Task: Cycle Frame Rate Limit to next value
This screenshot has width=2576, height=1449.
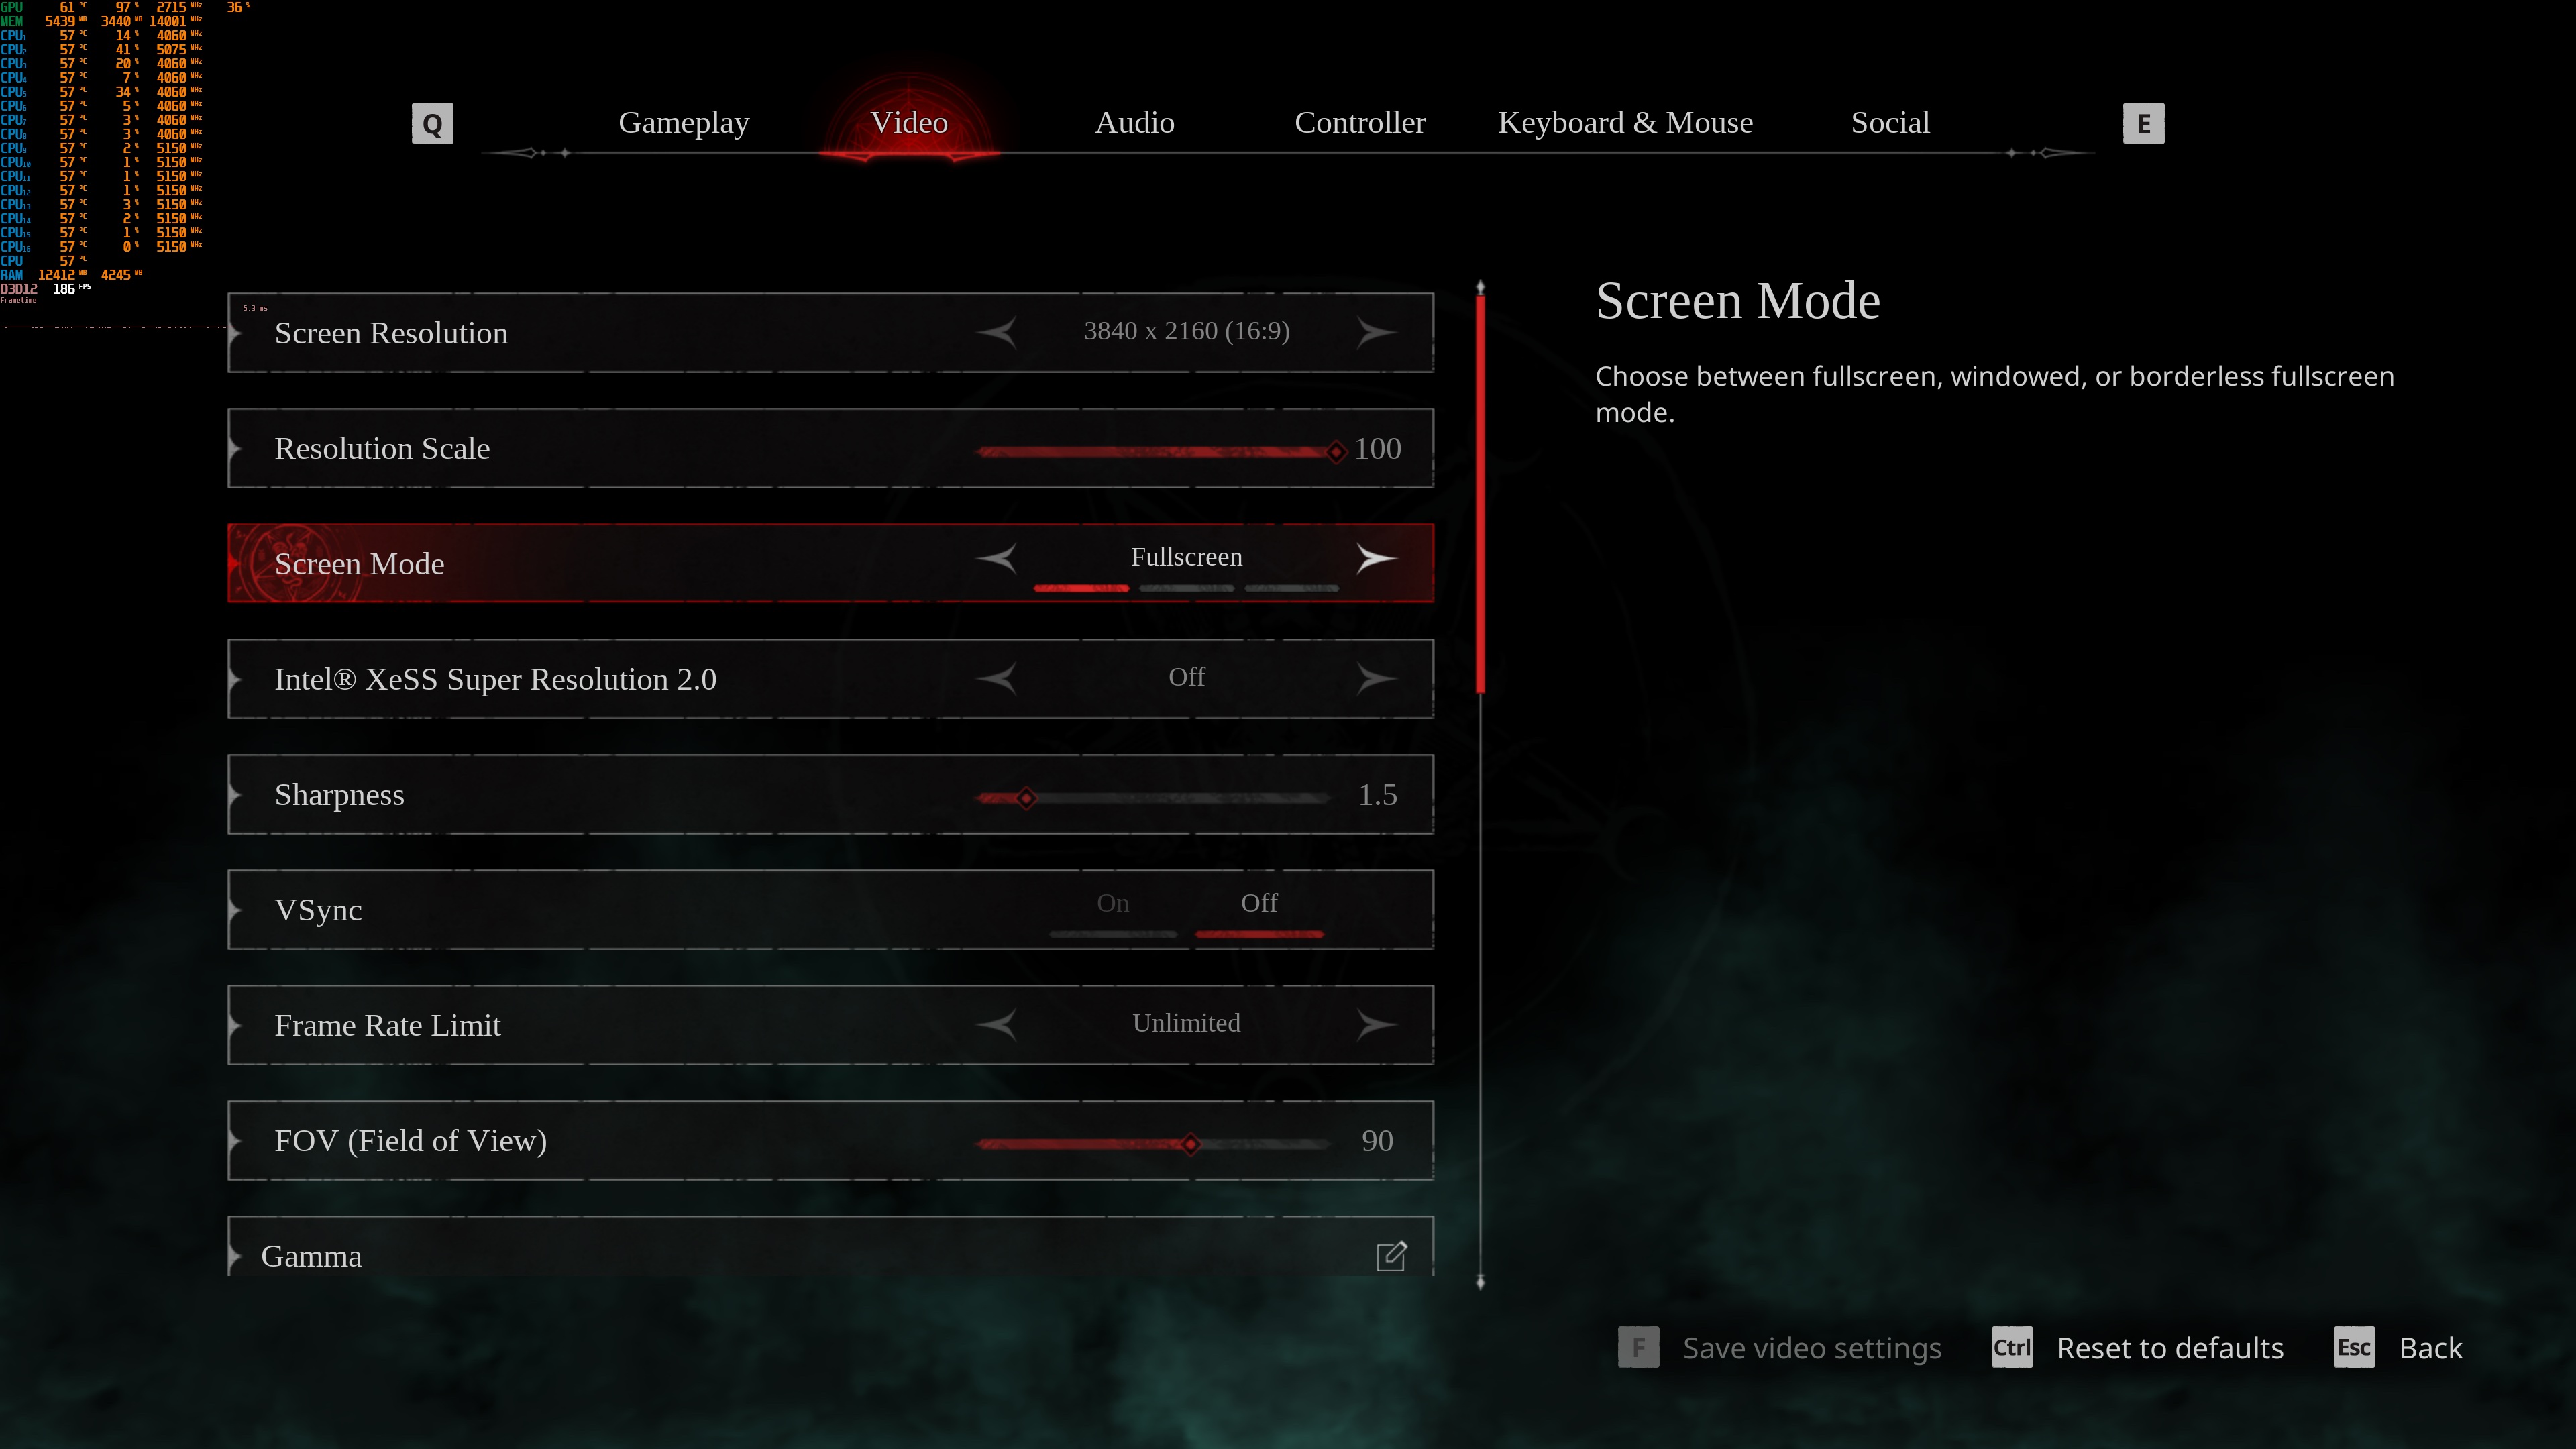Action: [1376, 1024]
